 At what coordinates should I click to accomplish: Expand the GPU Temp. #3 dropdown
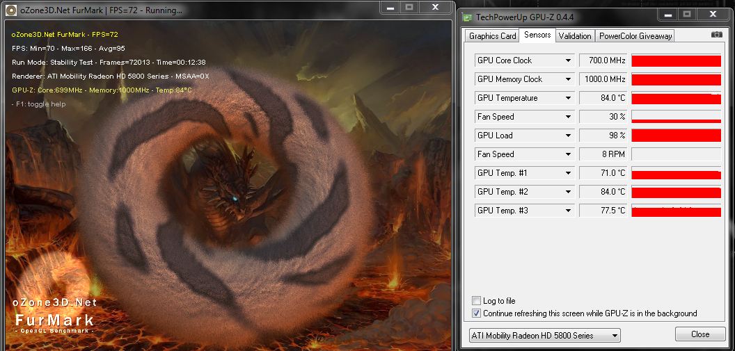[x=568, y=211]
